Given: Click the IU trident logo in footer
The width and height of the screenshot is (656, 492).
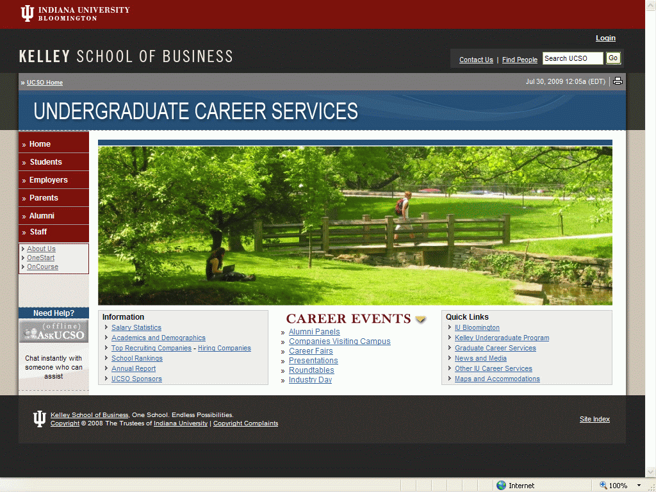Looking at the screenshot, I should (x=39, y=419).
